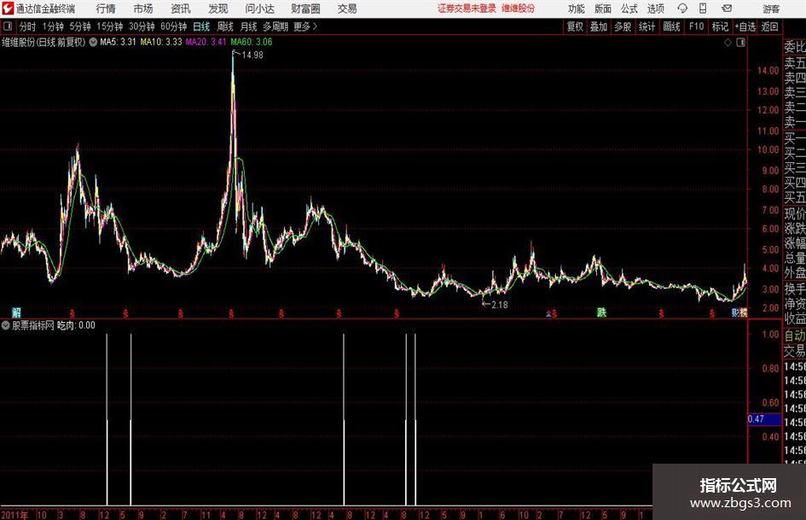Expand the 吃肉 indicator dropdown circle
Viewport: 806px width, 520px height.
(6, 325)
